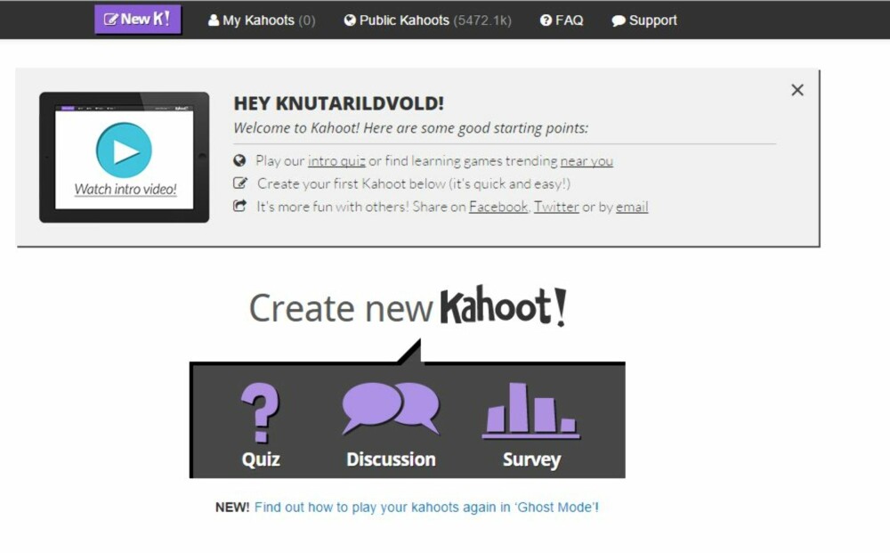Viewport: 890px width, 553px height.
Task: Dismiss the welcome banner with X
Action: (797, 90)
